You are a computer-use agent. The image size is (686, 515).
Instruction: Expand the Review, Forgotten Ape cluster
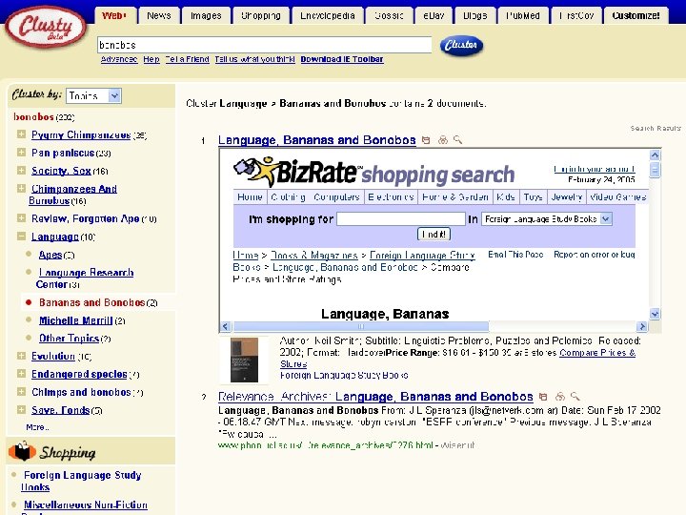click(x=21, y=217)
